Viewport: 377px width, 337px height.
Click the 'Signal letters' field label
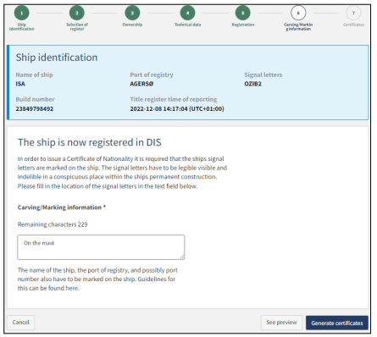(263, 75)
